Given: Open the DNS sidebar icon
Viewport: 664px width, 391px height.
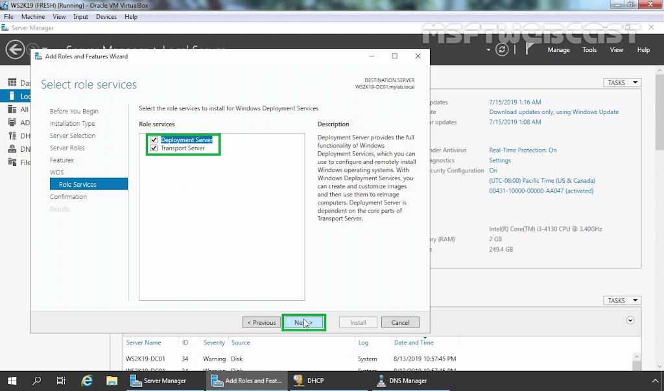Looking at the screenshot, I should click(12, 148).
